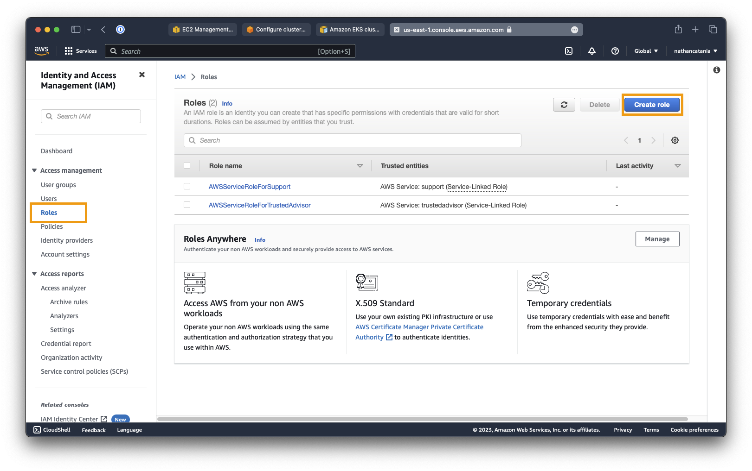
Task: Check the AWSServiceRoleForTrustedAdvisor row checkbox
Action: (x=187, y=205)
